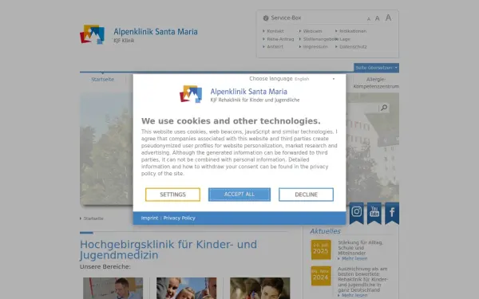Open the YouTube ribbon icon
This screenshot has width=479, height=299.
[x=374, y=213]
